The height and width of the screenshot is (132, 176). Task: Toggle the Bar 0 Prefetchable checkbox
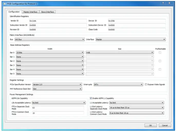(x=160, y=52)
